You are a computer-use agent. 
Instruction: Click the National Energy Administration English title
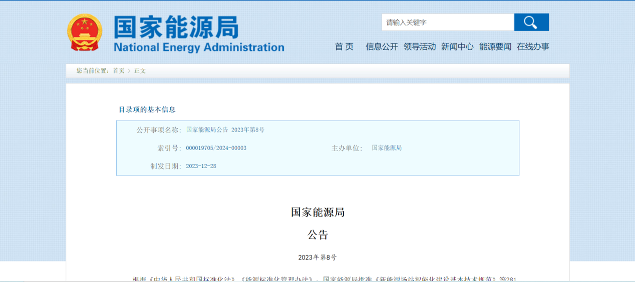coord(199,47)
